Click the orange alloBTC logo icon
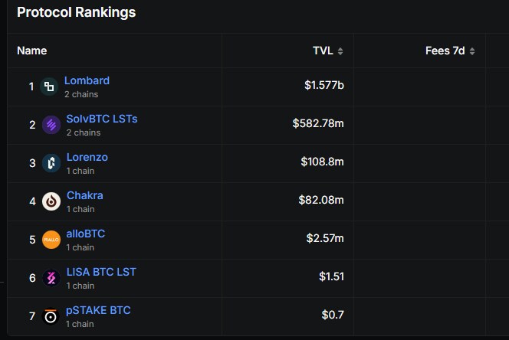 [51, 240]
